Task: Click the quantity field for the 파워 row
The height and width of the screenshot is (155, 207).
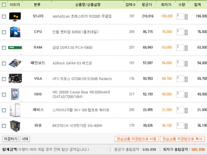Action: 180,126
